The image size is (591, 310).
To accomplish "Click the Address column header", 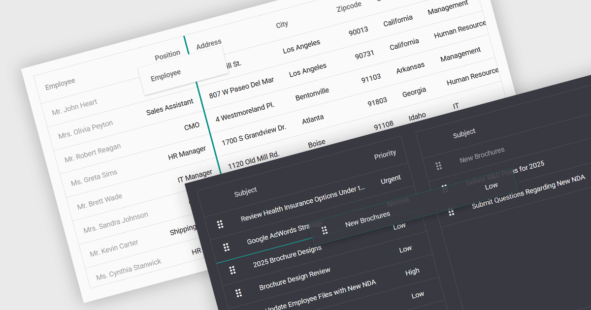I will pyautogui.click(x=209, y=44).
